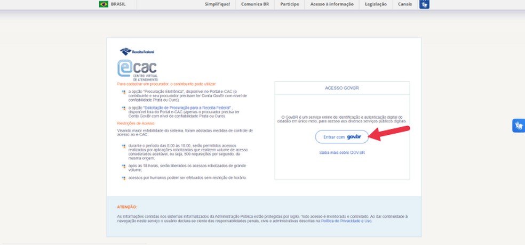
Task: Open the VLibras accessibility icon in top bar
Action: pyautogui.click(x=424, y=4)
